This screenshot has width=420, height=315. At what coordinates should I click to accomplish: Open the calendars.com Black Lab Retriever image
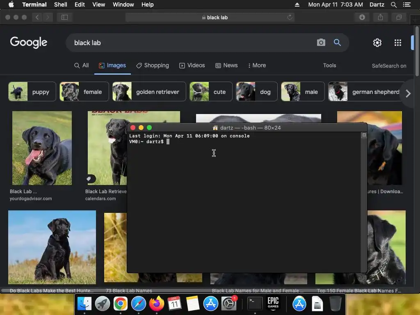click(x=107, y=148)
